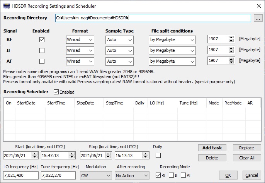The image size is (265, 183).
Task: Check the Recording Mode AF checkbox
Action: pyautogui.click(x=183, y=175)
